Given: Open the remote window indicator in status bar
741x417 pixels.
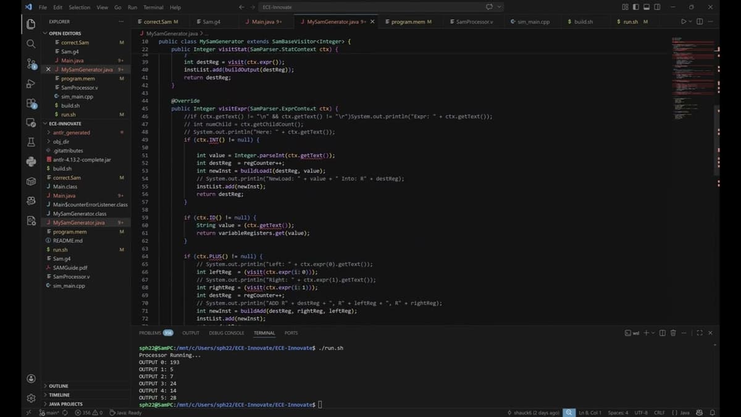Looking at the screenshot, I should 29,412.
